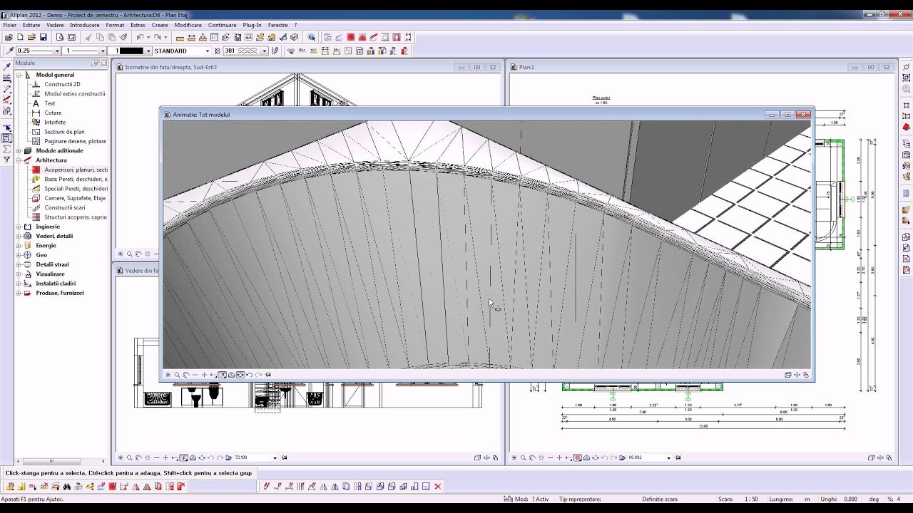This screenshot has width=913, height=513.
Task: Open the pen thickness 0.25 dropdown
Action: pos(57,51)
